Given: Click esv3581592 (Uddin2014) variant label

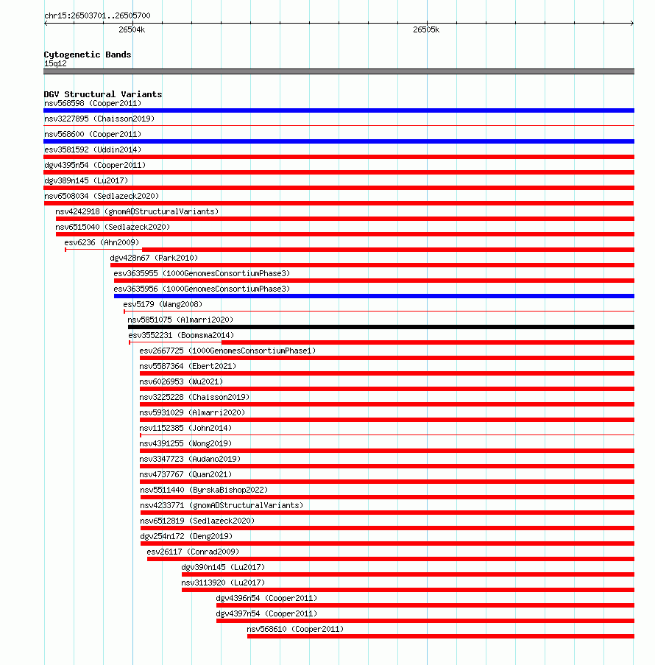Looking at the screenshot, I should coord(93,149).
